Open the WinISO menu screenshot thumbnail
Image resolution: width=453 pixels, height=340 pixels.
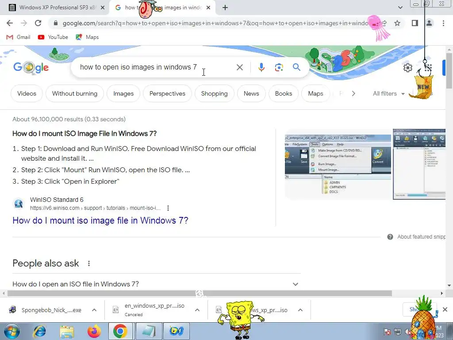click(x=338, y=167)
